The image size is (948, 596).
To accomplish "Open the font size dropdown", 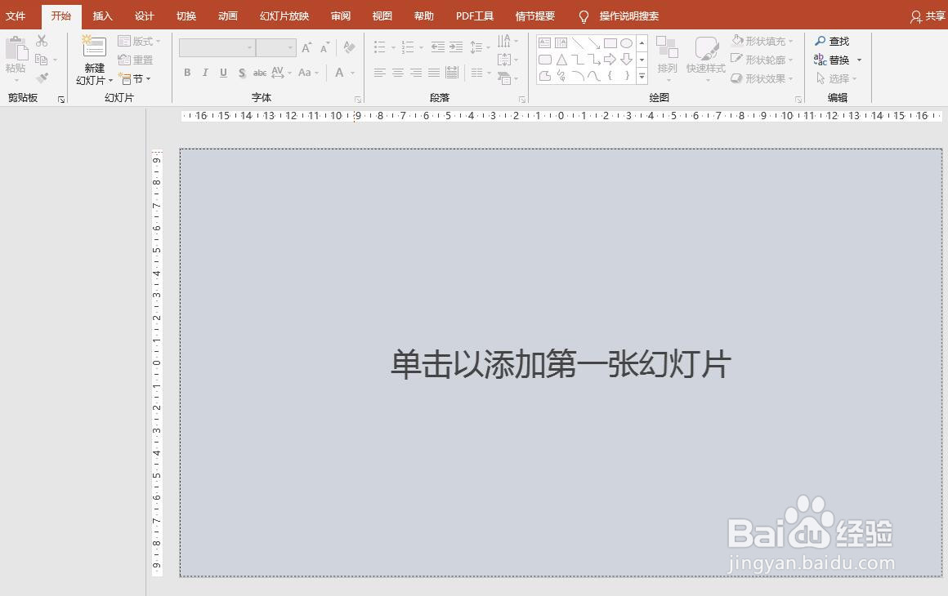I will coord(288,47).
